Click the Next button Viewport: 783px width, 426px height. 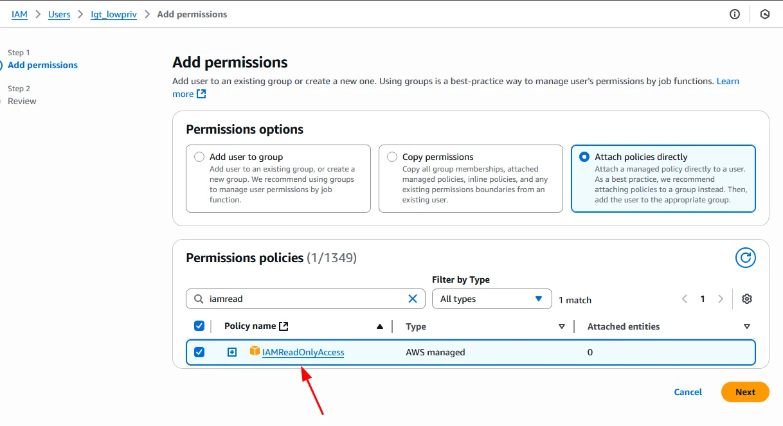tap(745, 392)
